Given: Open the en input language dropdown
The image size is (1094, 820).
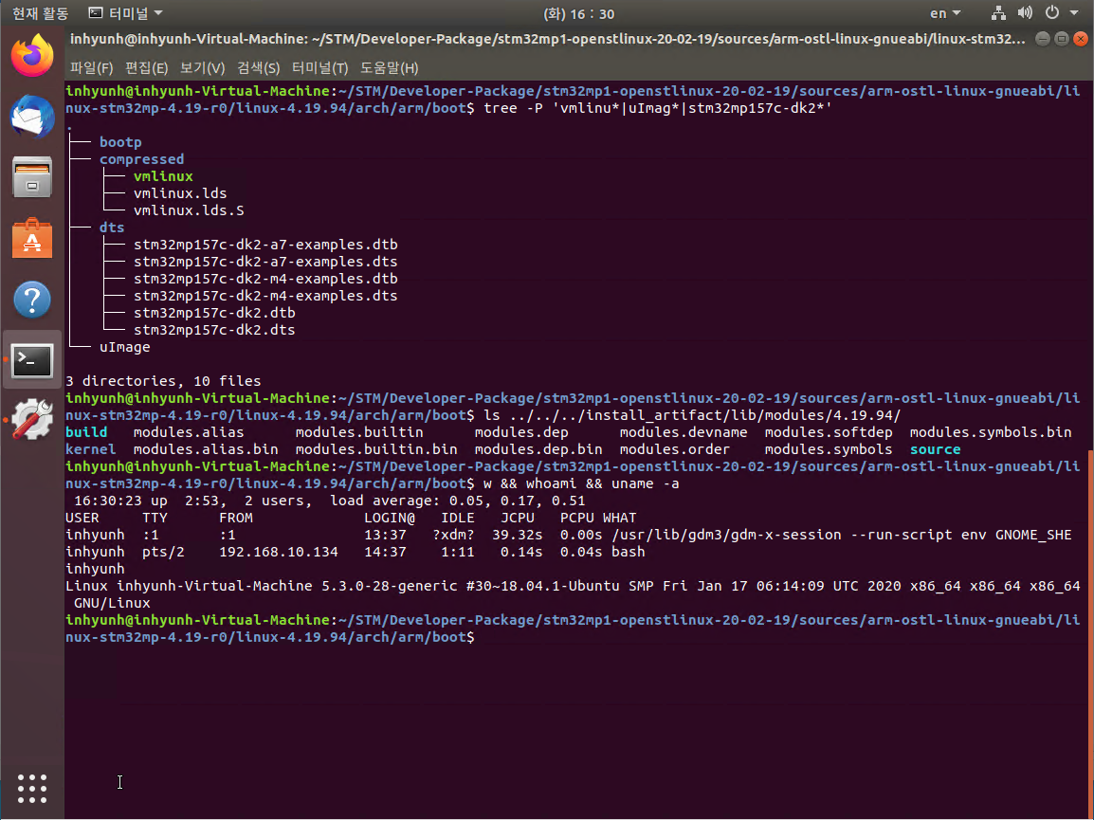Looking at the screenshot, I should pyautogui.click(x=945, y=13).
